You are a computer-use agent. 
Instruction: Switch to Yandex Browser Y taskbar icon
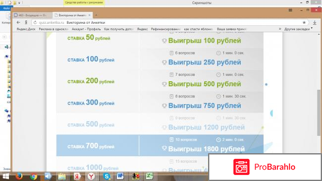point(91,177)
